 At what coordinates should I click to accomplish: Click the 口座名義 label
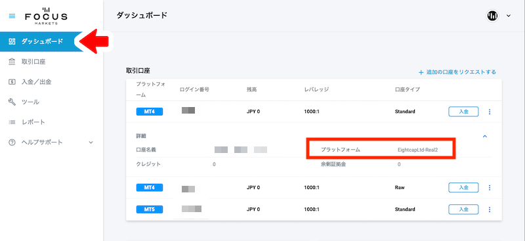point(146,150)
